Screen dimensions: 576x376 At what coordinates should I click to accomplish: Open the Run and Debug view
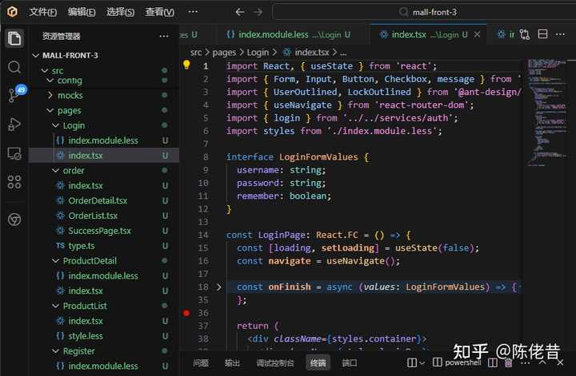pyautogui.click(x=14, y=124)
